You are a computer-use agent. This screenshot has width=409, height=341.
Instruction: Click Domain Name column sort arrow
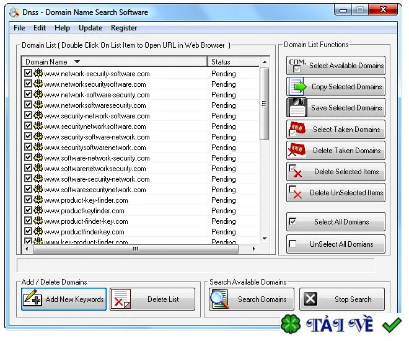(77, 62)
